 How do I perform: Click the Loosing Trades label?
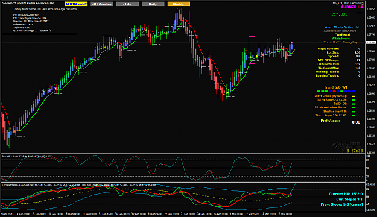click(x=327, y=76)
